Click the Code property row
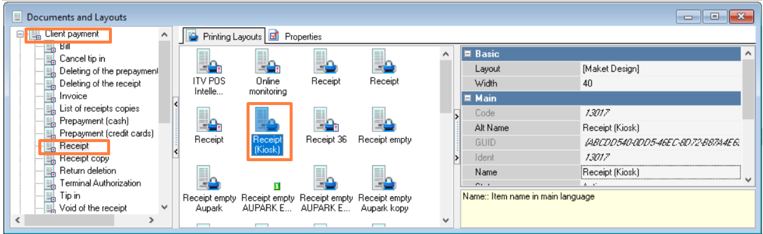The width and height of the screenshot is (763, 234). point(601,113)
